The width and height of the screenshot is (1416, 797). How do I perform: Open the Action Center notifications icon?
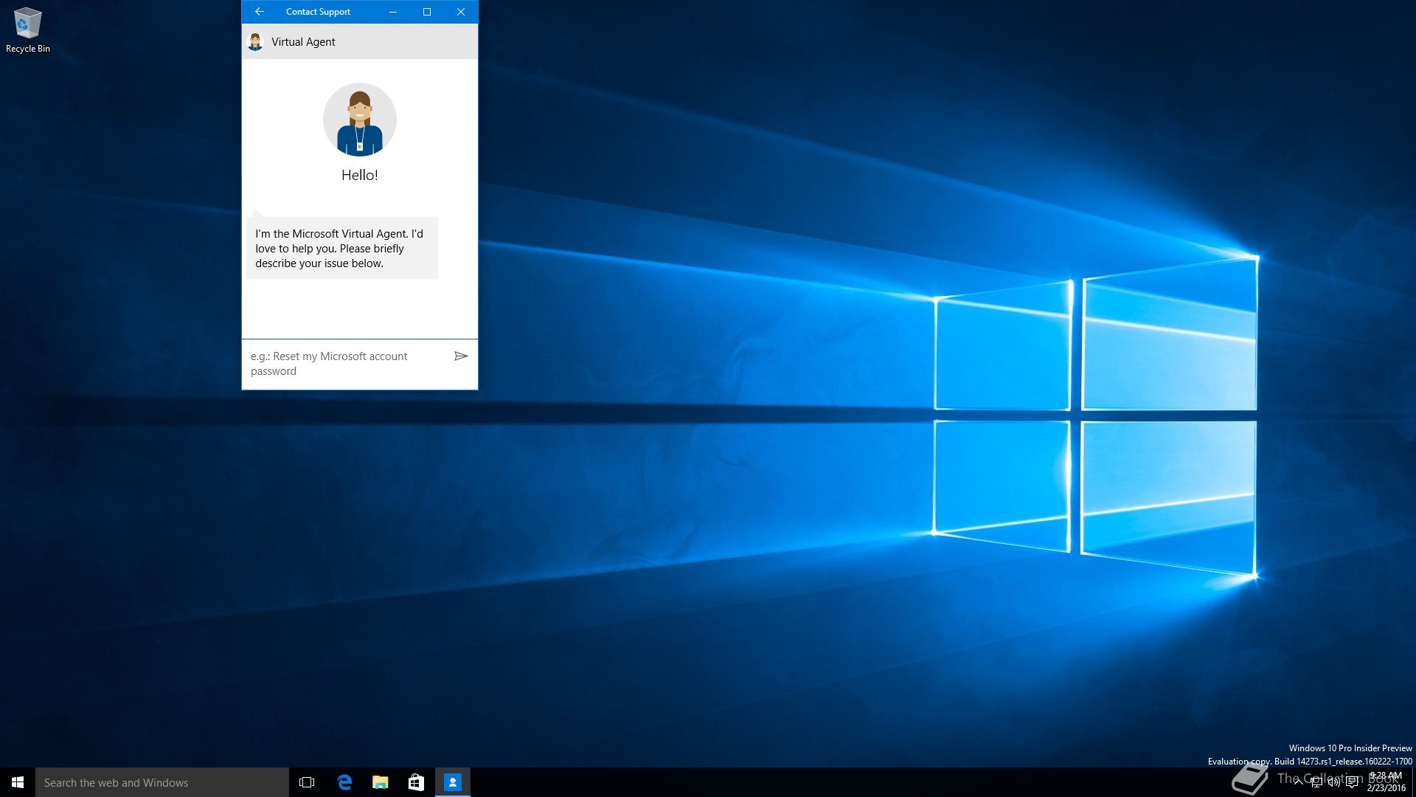point(1352,782)
